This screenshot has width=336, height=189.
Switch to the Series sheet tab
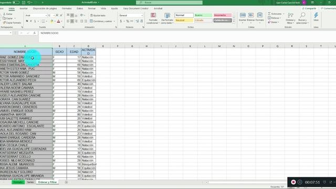pos(30,182)
